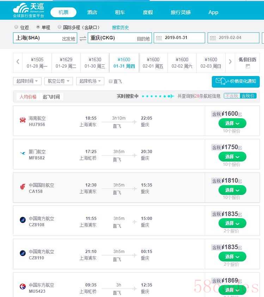Click the 共查询到28条航班信息 result count

tap(199, 96)
